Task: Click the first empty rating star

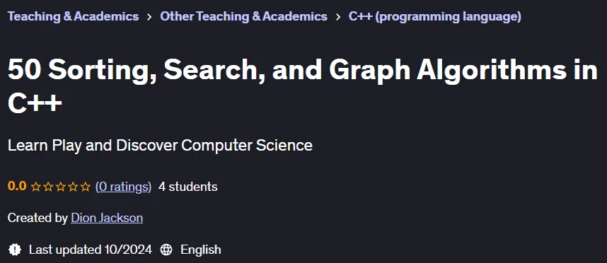Action: [x=36, y=187]
